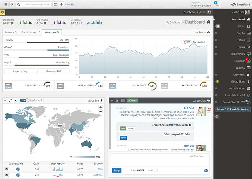
Task: Toggle the Realtime YES switch
Action: [24, 100]
